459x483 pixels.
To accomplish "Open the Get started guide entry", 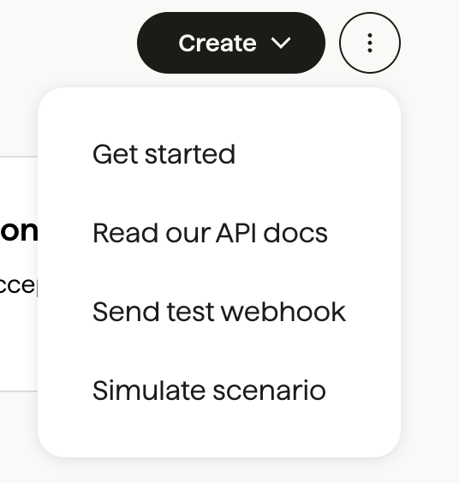I will (219, 154).
